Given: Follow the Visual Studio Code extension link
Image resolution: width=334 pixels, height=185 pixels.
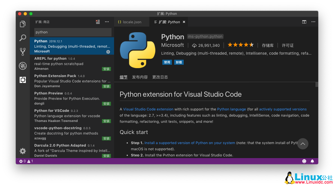Looking at the screenshot, I should [x=148, y=109].
